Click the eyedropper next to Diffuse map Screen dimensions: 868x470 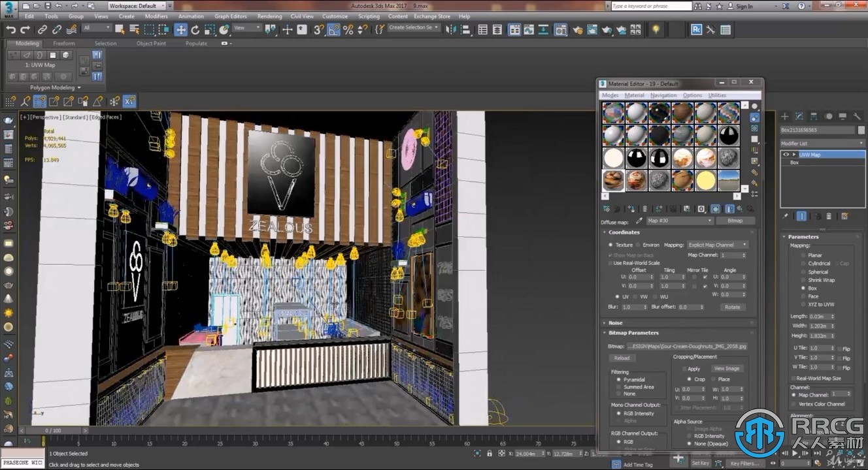pyautogui.click(x=639, y=221)
